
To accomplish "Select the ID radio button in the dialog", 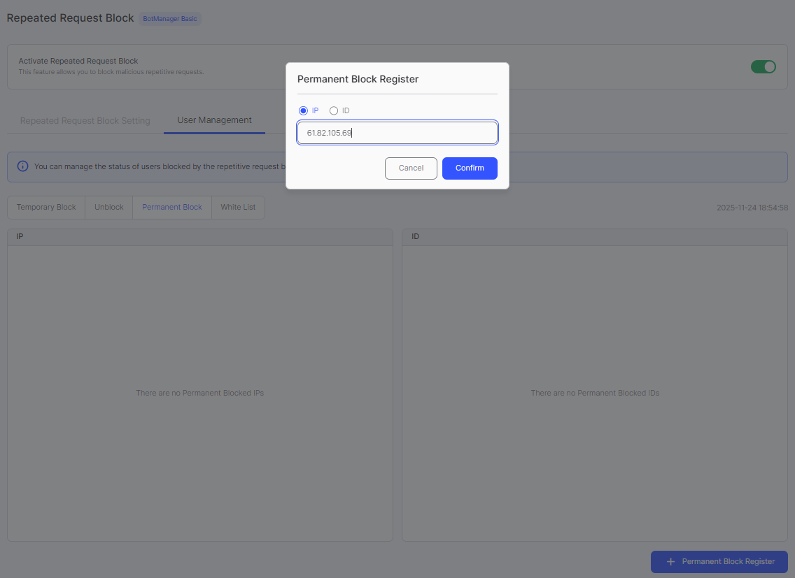I will [x=334, y=110].
